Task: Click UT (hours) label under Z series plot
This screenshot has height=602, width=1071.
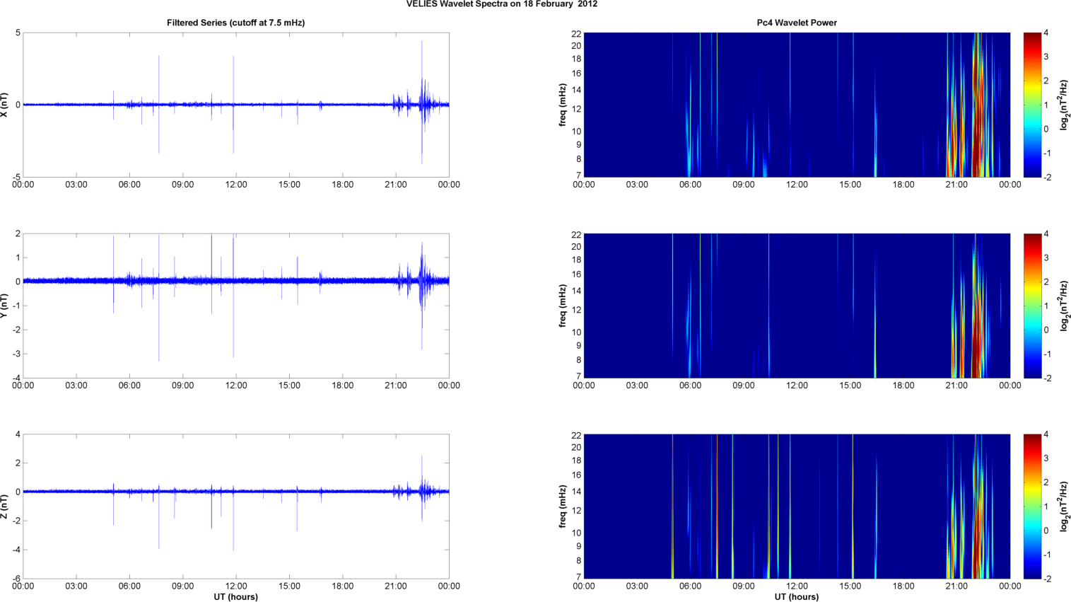Action: click(x=235, y=596)
